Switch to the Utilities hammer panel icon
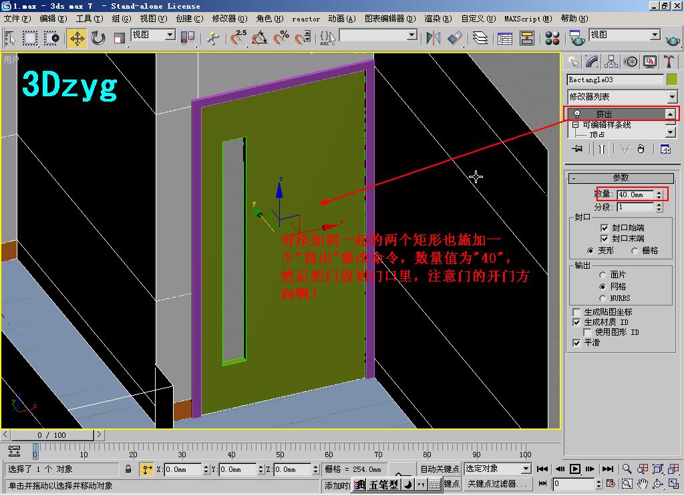This screenshot has width=684, height=496. 668,61
